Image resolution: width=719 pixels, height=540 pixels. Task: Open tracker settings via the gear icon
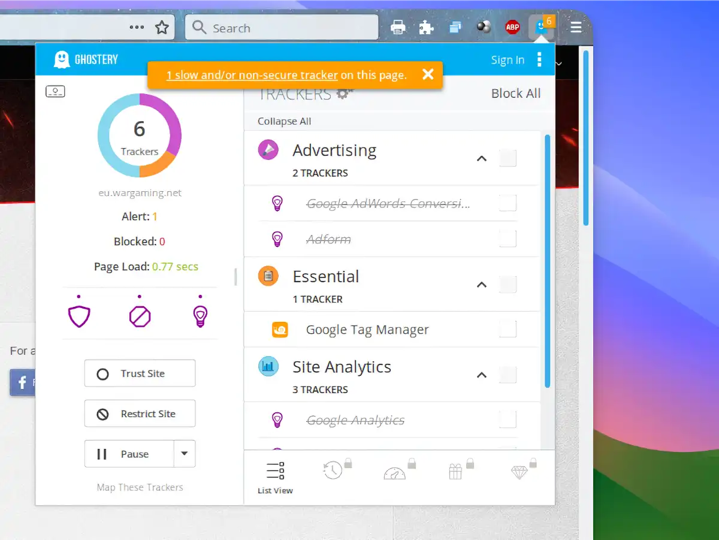pyautogui.click(x=345, y=93)
